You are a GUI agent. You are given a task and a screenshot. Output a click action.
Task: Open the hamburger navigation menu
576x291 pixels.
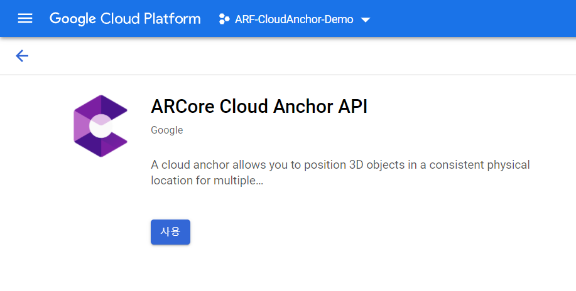[x=25, y=18]
